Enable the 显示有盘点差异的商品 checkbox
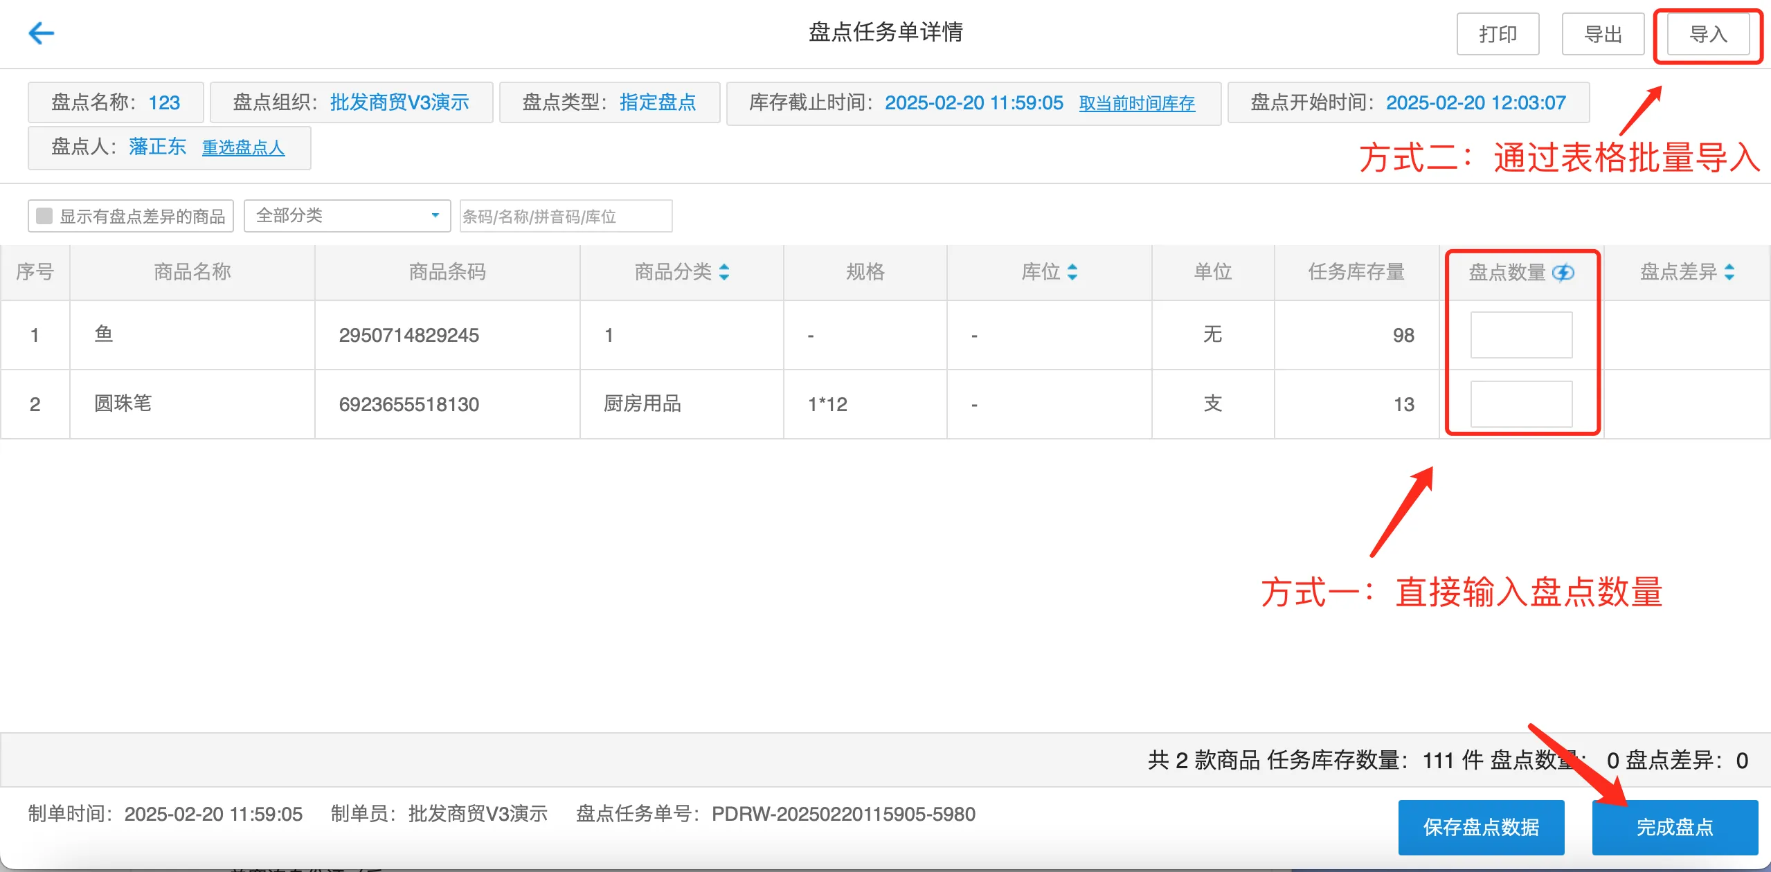 pyautogui.click(x=44, y=216)
